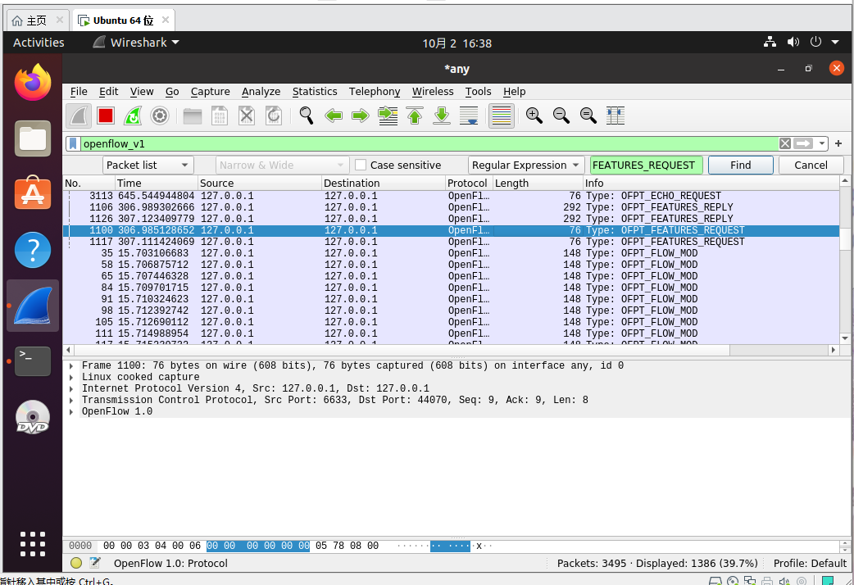Open the Analyze menu
The height and width of the screenshot is (585, 854).
pyautogui.click(x=261, y=92)
